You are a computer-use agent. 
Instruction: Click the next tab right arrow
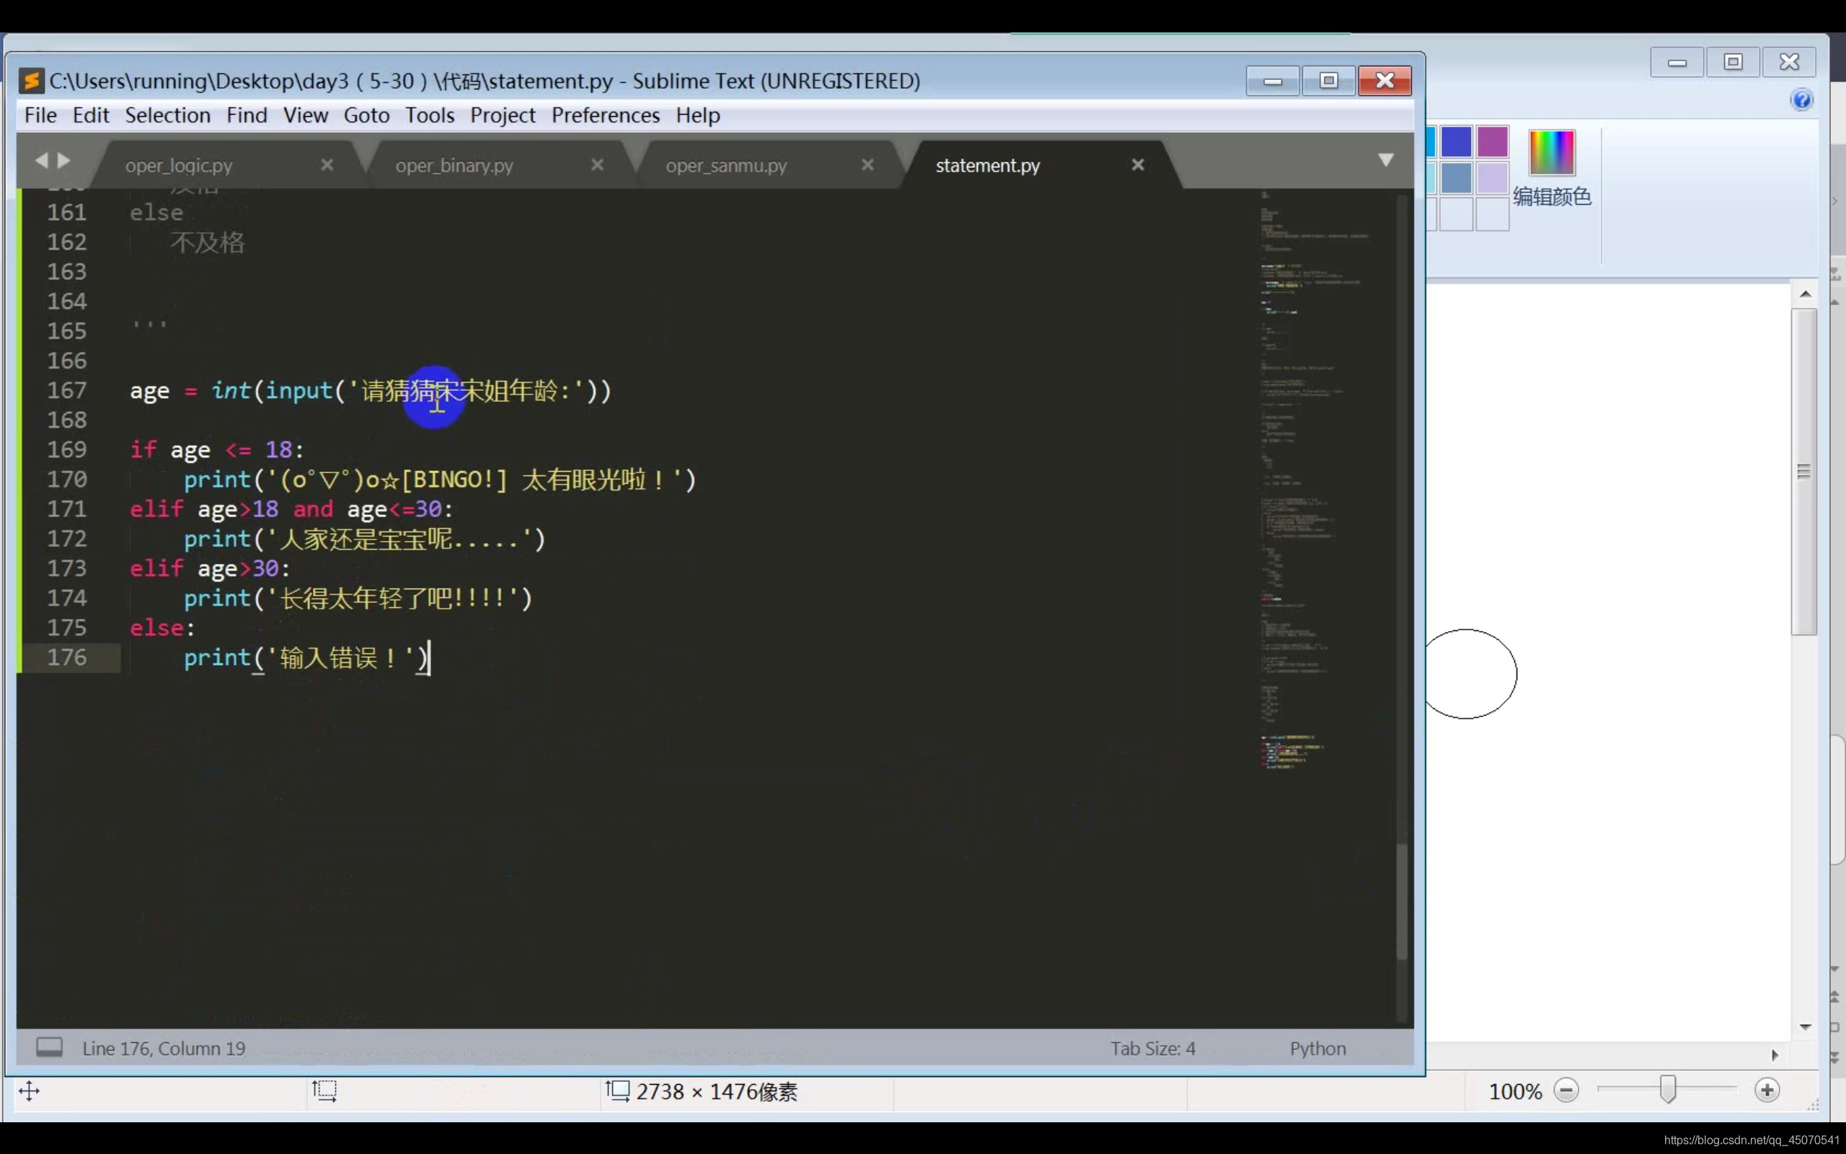click(x=64, y=160)
